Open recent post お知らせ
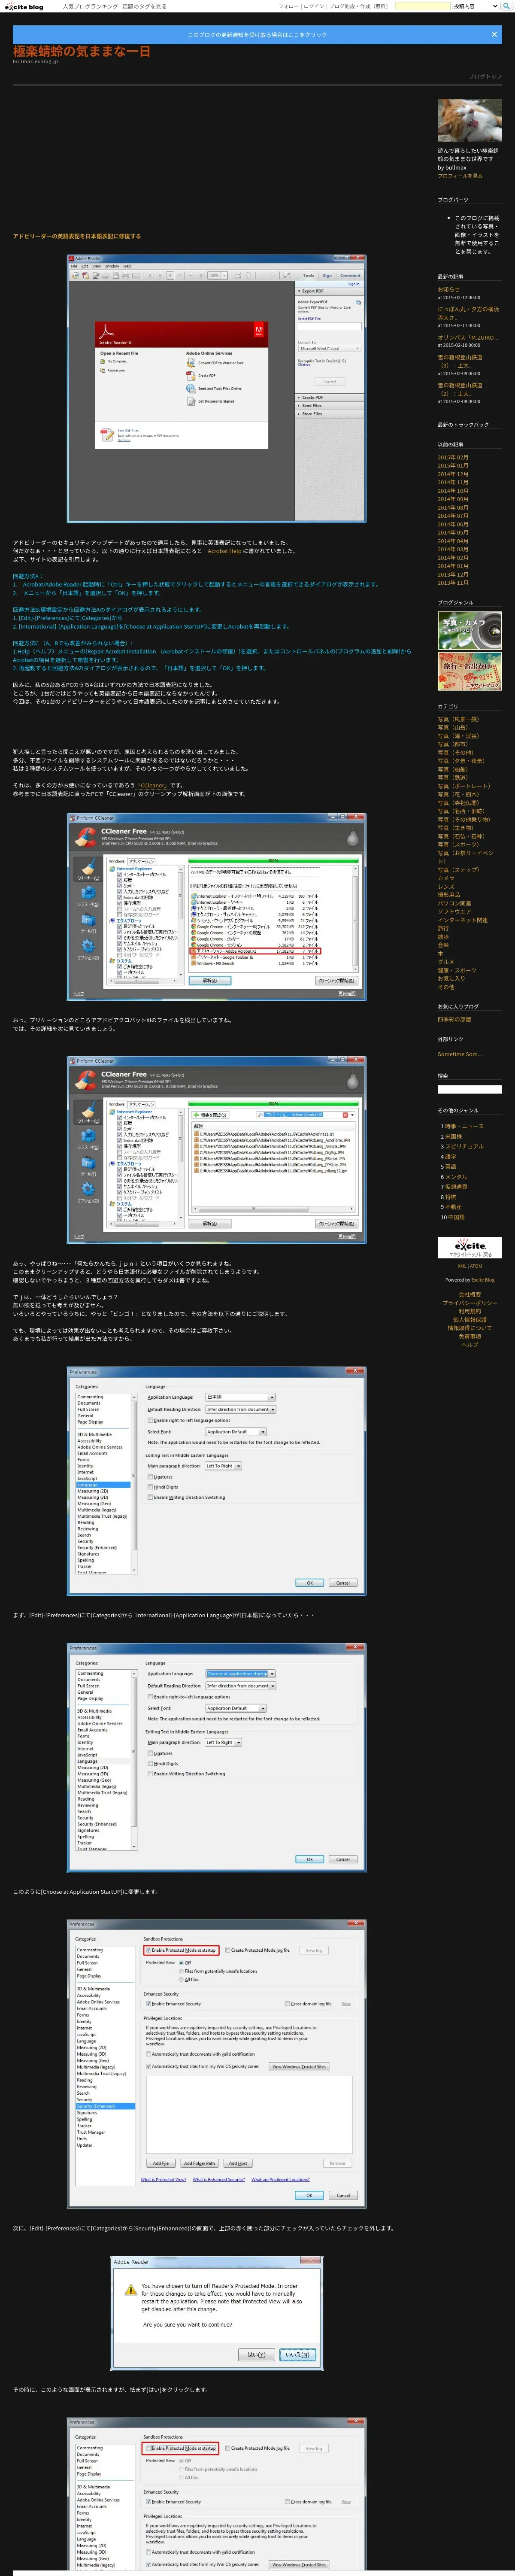 (449, 289)
